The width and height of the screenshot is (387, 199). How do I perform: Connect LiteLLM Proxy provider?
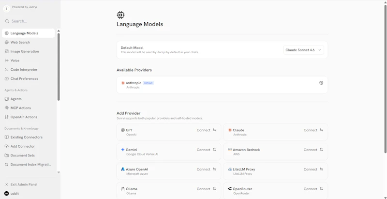point(313,169)
